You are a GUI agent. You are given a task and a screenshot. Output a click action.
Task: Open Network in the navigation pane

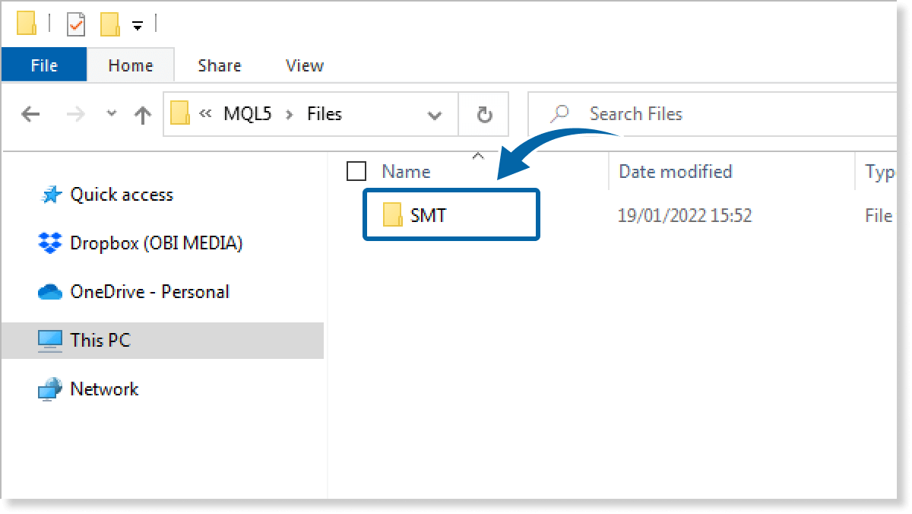pos(104,389)
